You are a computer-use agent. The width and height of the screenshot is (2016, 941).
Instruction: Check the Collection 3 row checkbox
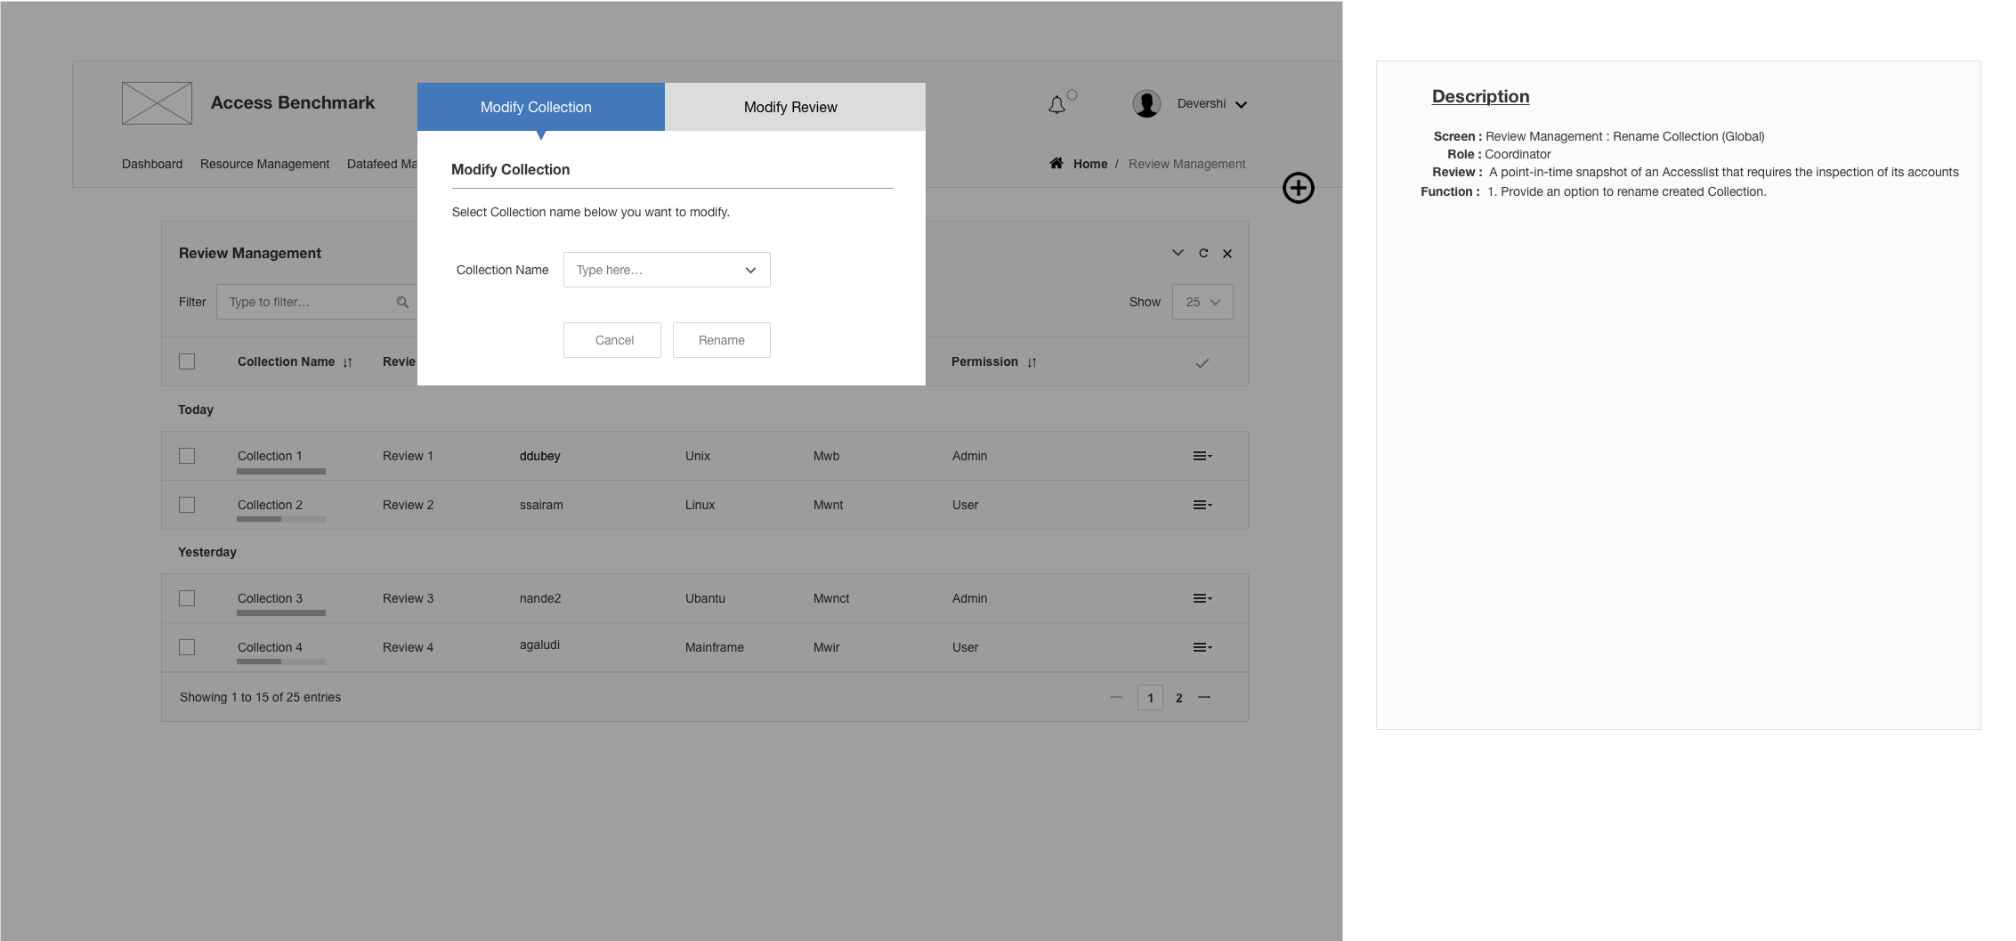[187, 598]
